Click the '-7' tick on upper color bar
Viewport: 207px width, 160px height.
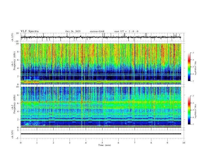pos(193,81)
